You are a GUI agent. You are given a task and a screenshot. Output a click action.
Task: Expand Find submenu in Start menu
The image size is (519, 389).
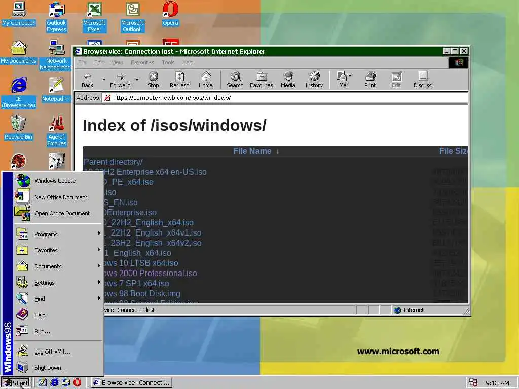coord(58,299)
